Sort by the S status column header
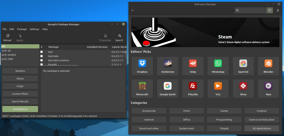 coord(42,47)
